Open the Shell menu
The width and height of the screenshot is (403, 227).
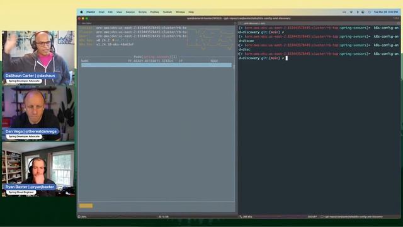pyautogui.click(x=101, y=12)
